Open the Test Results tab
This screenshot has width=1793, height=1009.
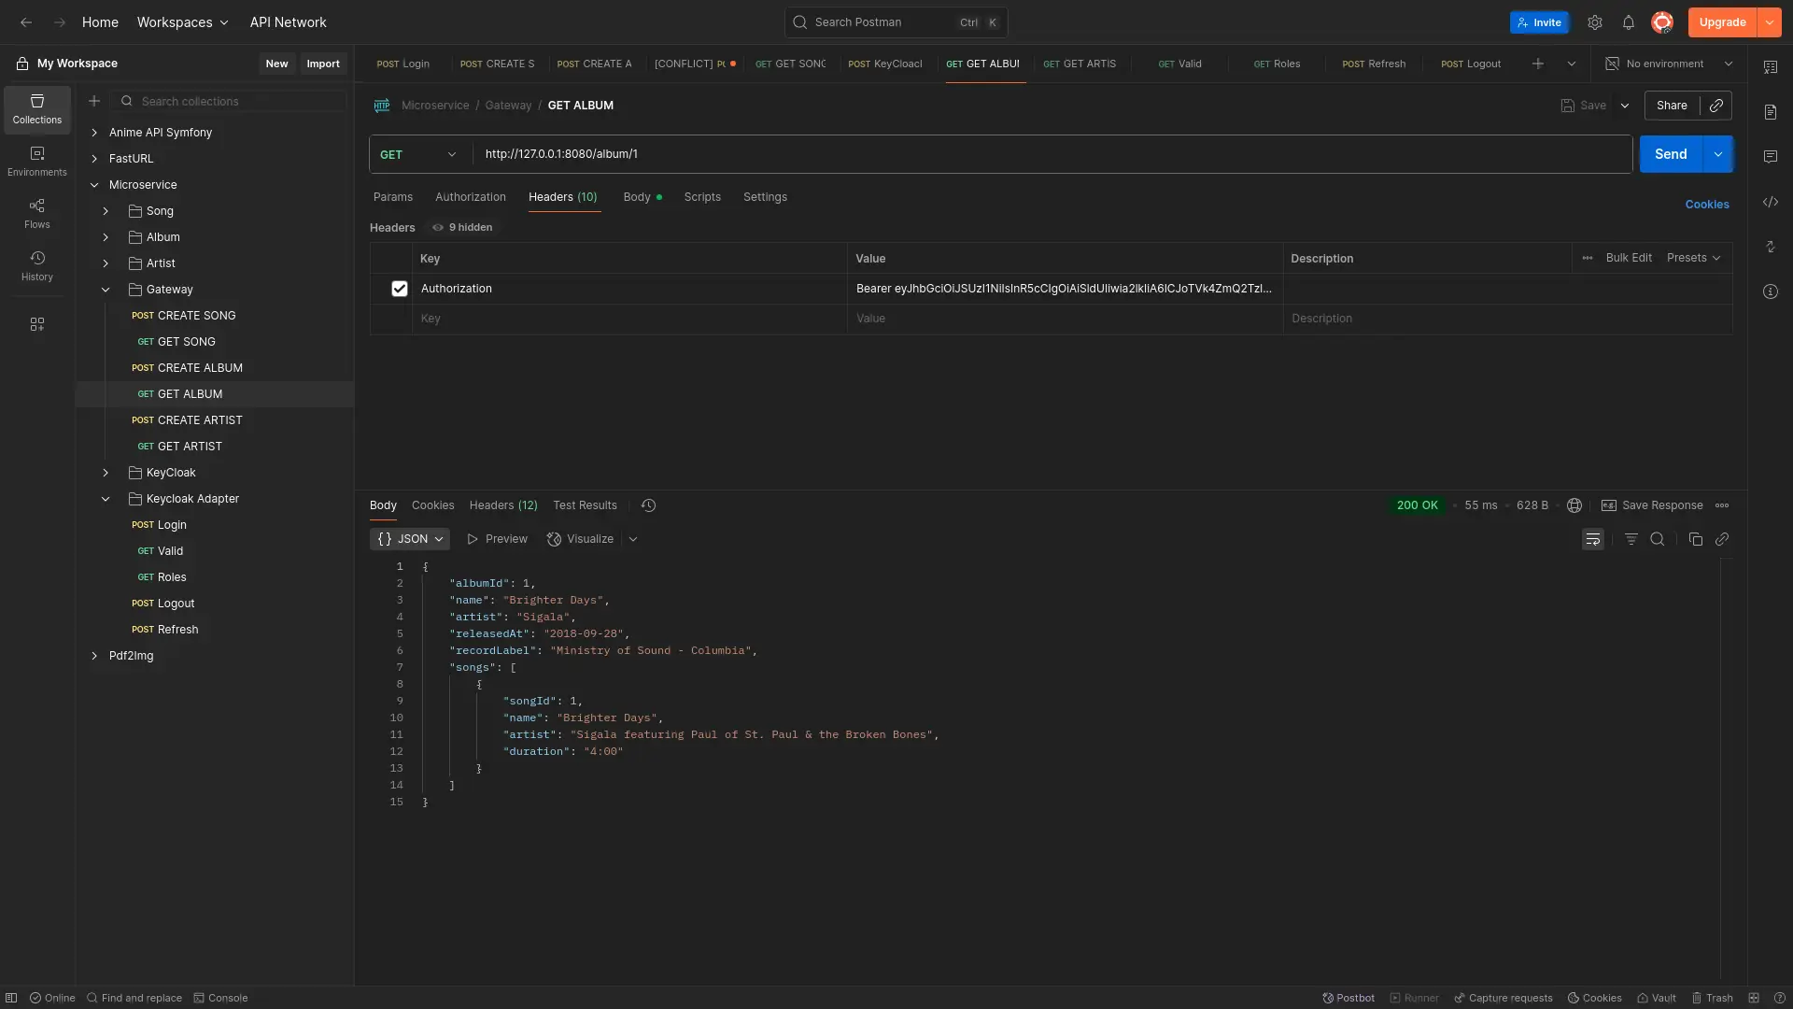[x=585, y=505]
